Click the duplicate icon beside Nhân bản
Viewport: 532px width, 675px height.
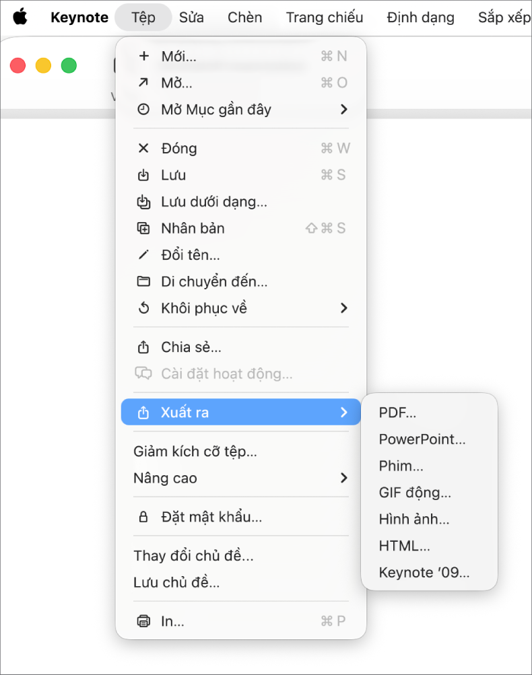click(x=143, y=228)
